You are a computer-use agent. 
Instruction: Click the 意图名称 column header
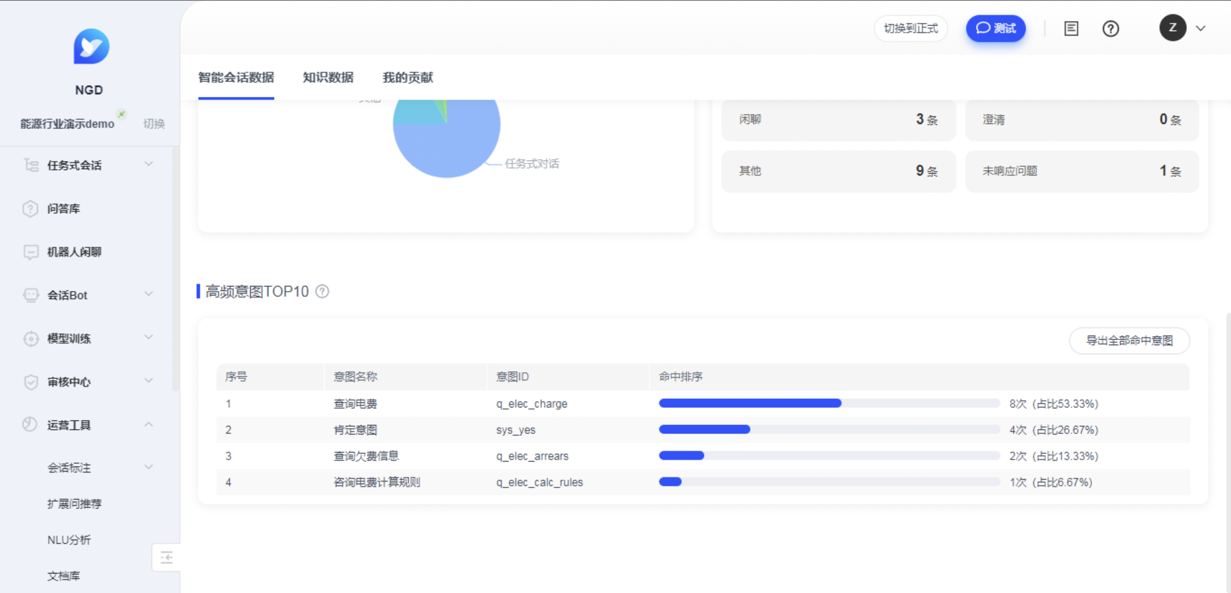[x=355, y=377]
